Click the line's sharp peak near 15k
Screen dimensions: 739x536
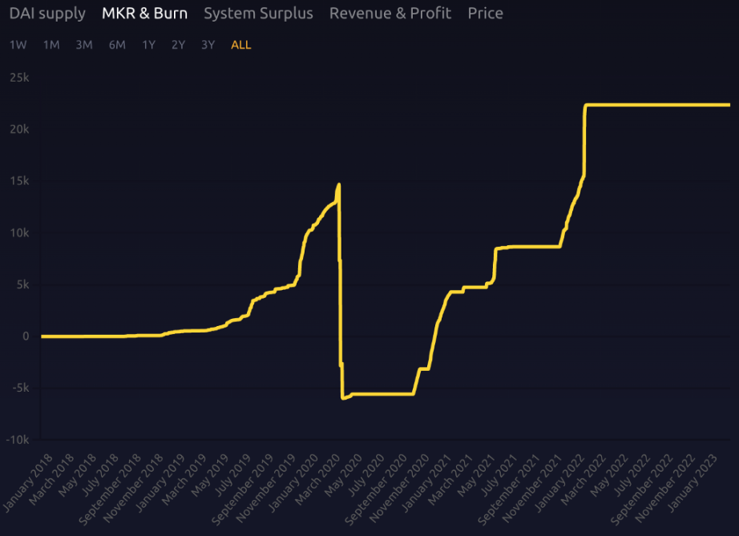[x=339, y=185]
